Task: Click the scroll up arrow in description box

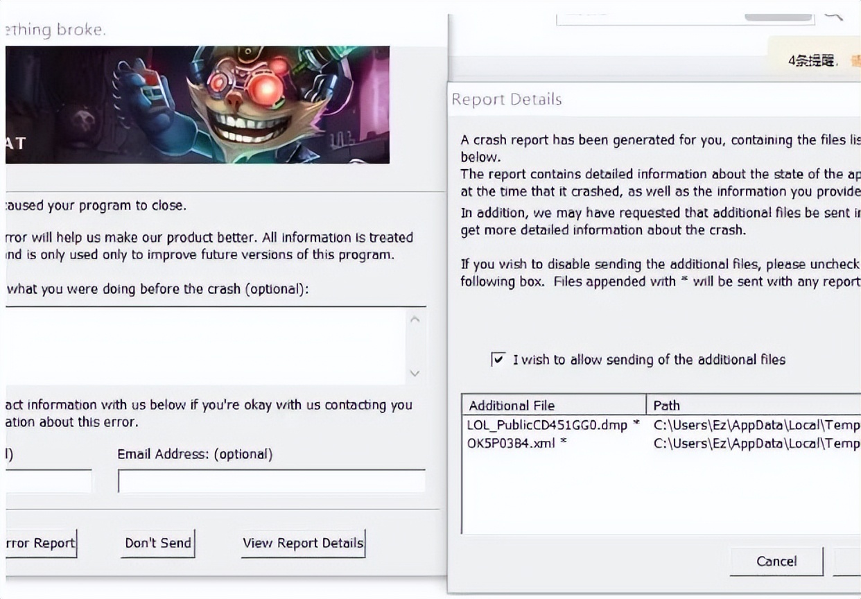Action: pyautogui.click(x=415, y=320)
